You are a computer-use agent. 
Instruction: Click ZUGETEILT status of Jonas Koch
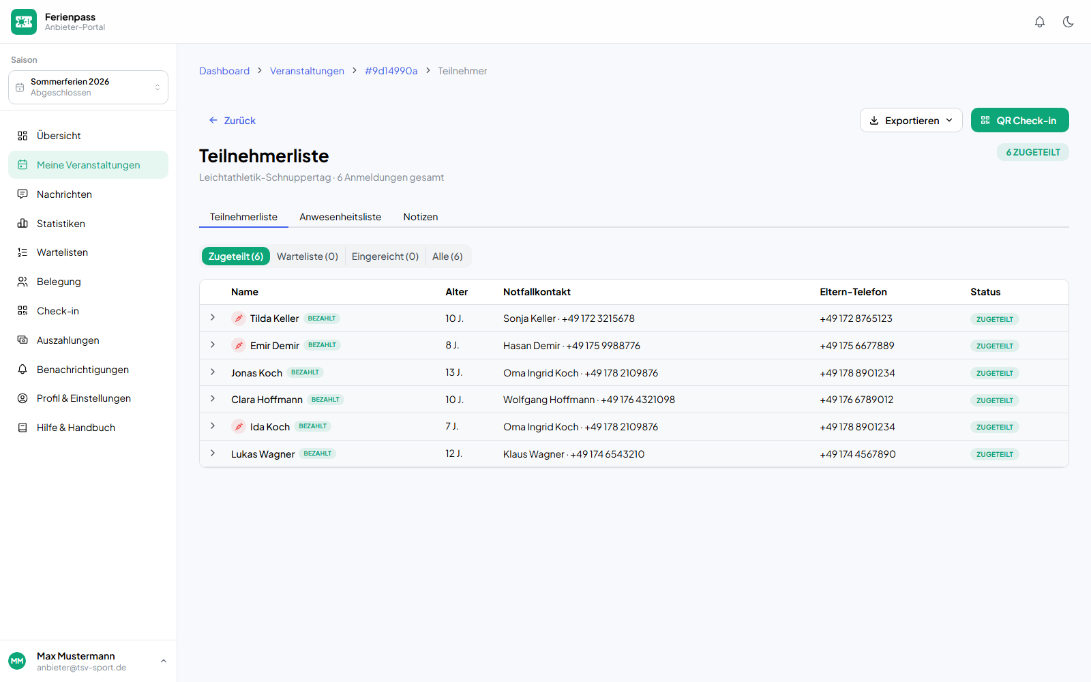[x=995, y=373]
